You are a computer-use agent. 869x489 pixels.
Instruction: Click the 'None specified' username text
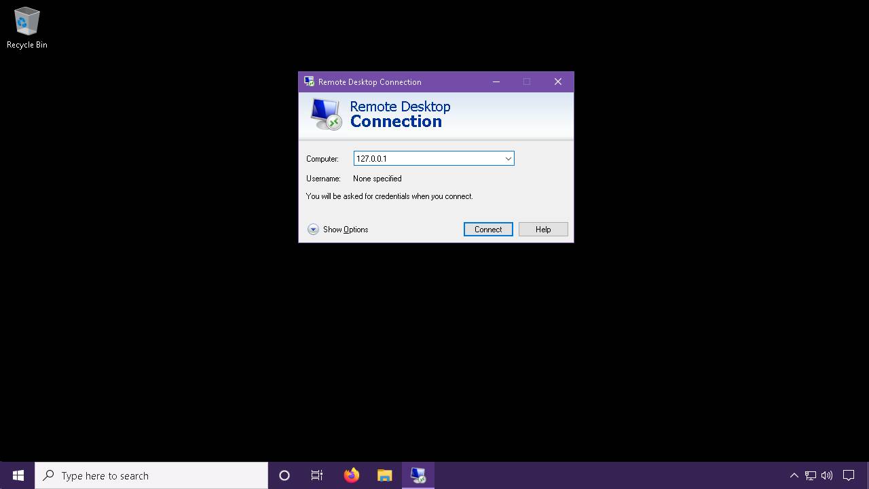[x=377, y=179]
